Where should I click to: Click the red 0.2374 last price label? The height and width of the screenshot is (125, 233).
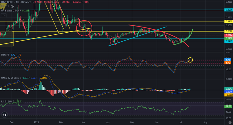[228, 35]
